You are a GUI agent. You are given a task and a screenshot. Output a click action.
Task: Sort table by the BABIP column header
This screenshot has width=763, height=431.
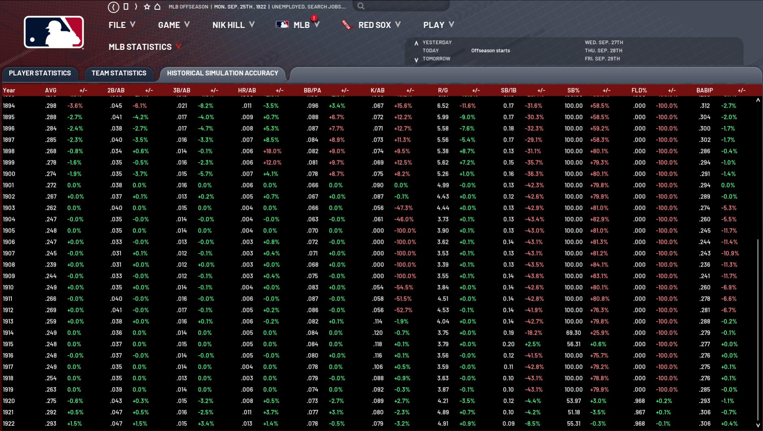tap(704, 90)
